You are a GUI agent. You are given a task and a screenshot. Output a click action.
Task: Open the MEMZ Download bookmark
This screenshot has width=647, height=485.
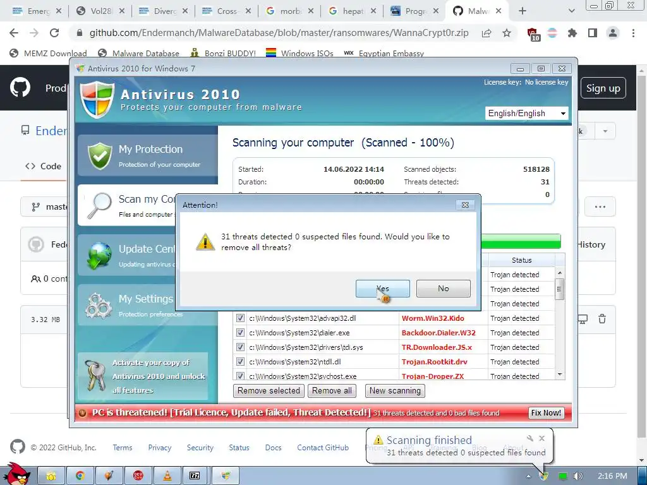click(48, 53)
